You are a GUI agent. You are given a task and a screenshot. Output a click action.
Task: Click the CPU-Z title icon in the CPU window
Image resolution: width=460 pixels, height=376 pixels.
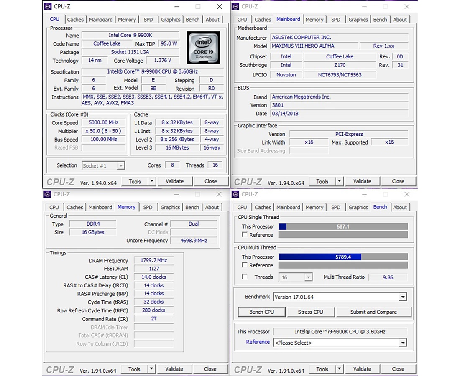point(48,6)
